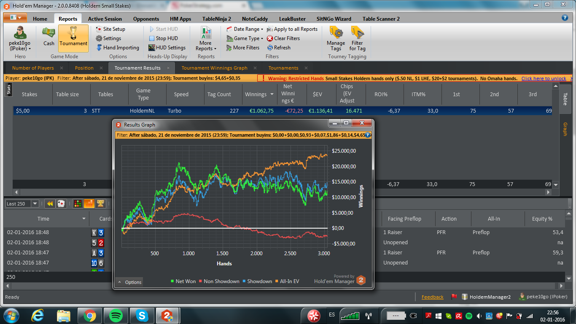The height and width of the screenshot is (324, 576).
Task: Click help icon in Results Graph filter bar
Action: coord(368,135)
